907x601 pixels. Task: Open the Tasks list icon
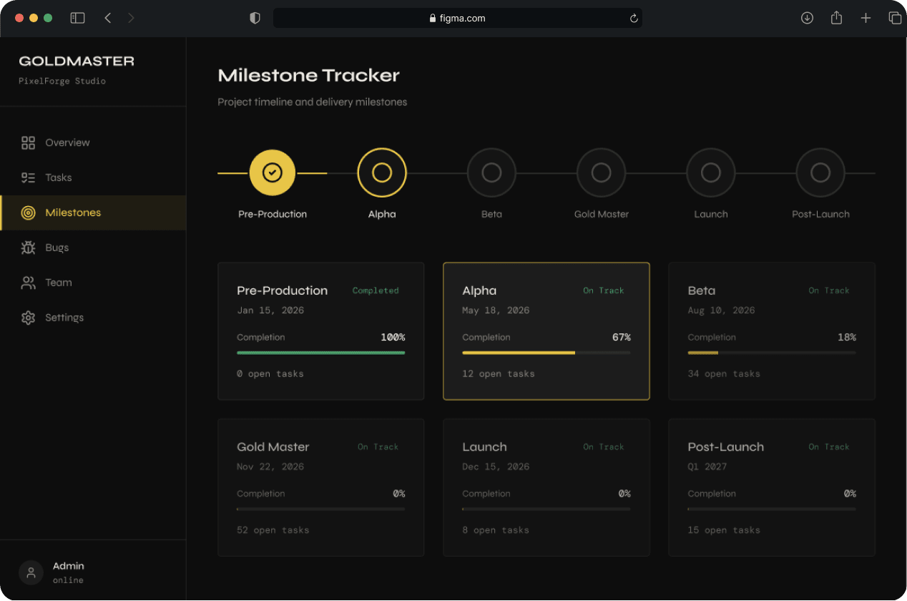coord(28,177)
